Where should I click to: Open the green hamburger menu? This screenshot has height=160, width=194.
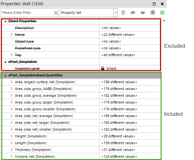pos(162,13)
